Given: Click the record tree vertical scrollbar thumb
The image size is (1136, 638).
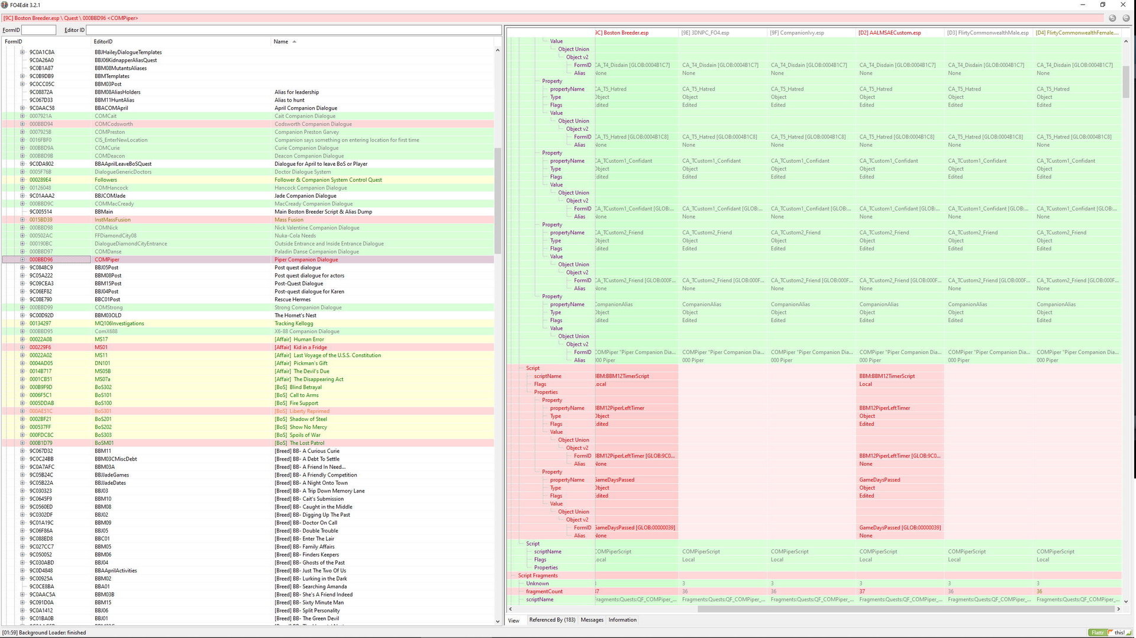Looking at the screenshot, I should (498, 201).
